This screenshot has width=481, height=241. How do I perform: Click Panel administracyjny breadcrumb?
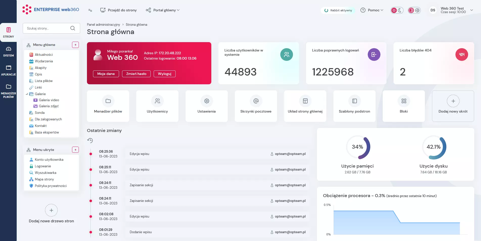point(103,24)
